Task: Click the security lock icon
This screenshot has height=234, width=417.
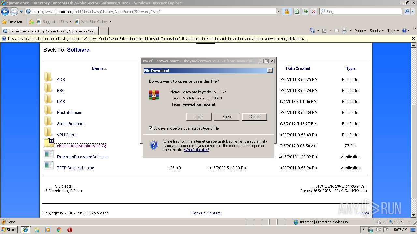Action: point(287,12)
